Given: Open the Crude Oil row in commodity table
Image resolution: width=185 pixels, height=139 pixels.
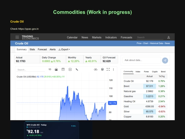Looking at the screenshot, I should click(145, 81).
